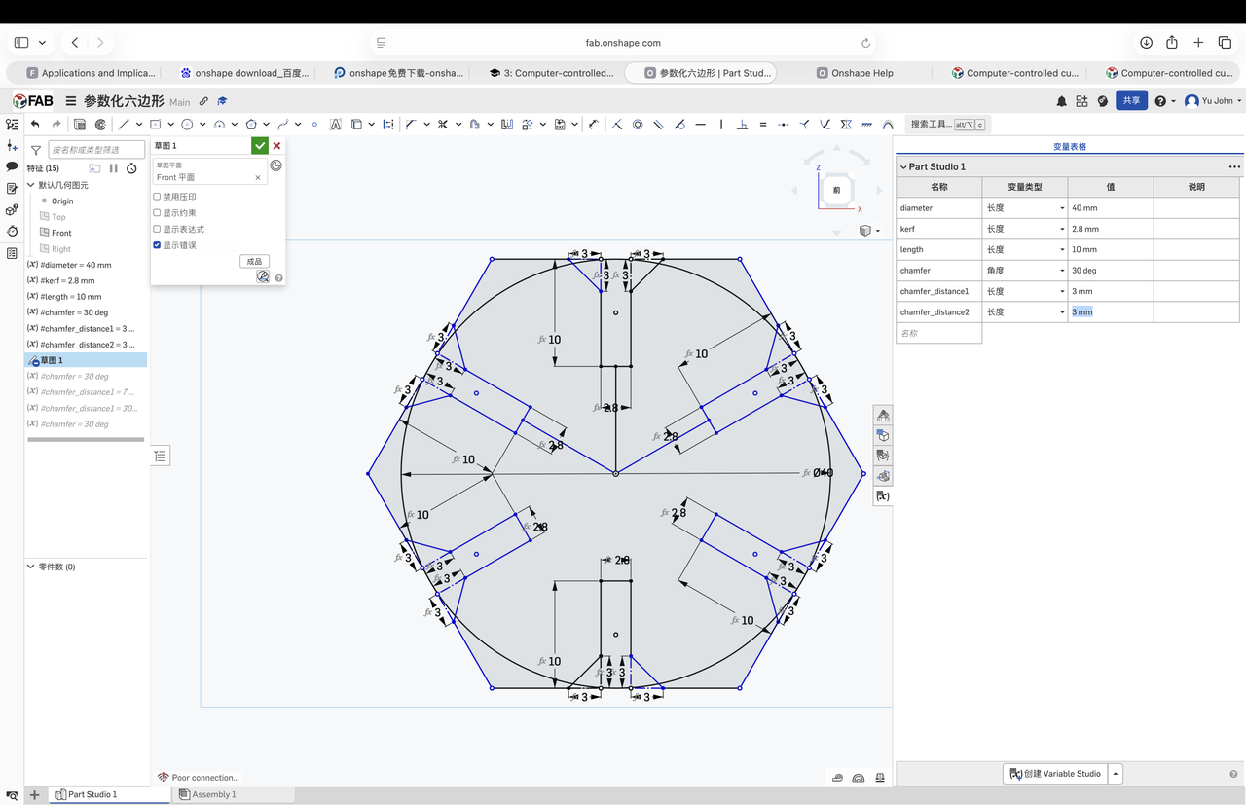Apply the Midpoint constraint
This screenshot has width=1246, height=805.
784,125
